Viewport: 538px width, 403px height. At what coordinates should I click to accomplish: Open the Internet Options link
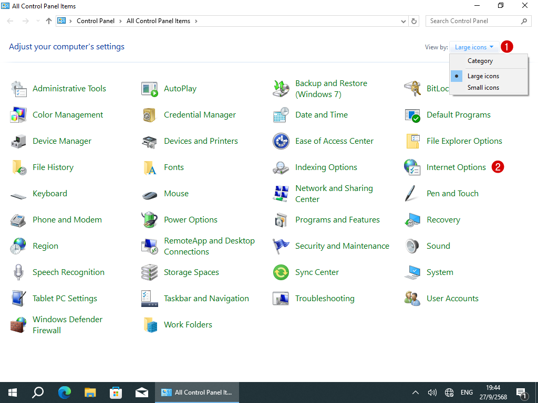pyautogui.click(x=456, y=167)
